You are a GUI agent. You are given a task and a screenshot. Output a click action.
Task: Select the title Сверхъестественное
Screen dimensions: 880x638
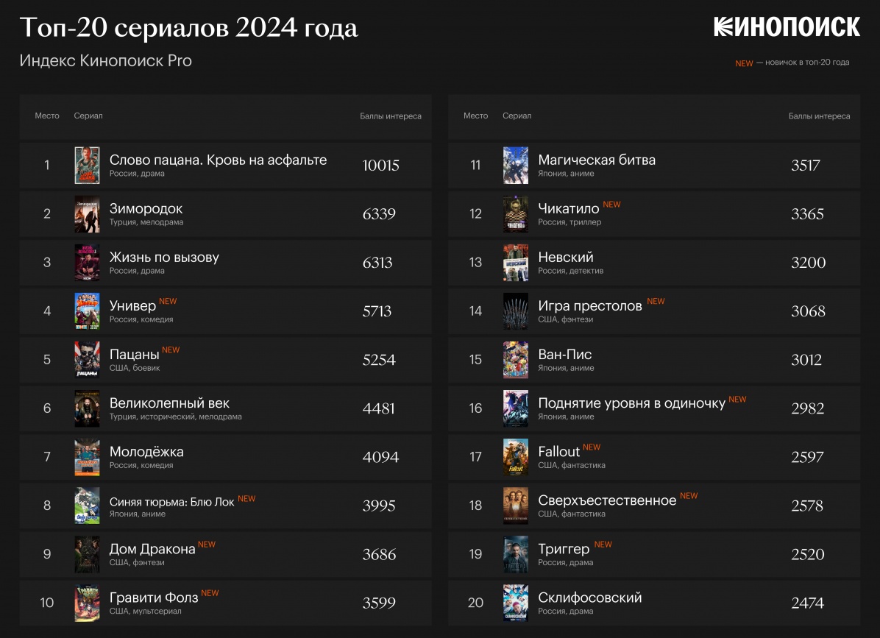607,500
